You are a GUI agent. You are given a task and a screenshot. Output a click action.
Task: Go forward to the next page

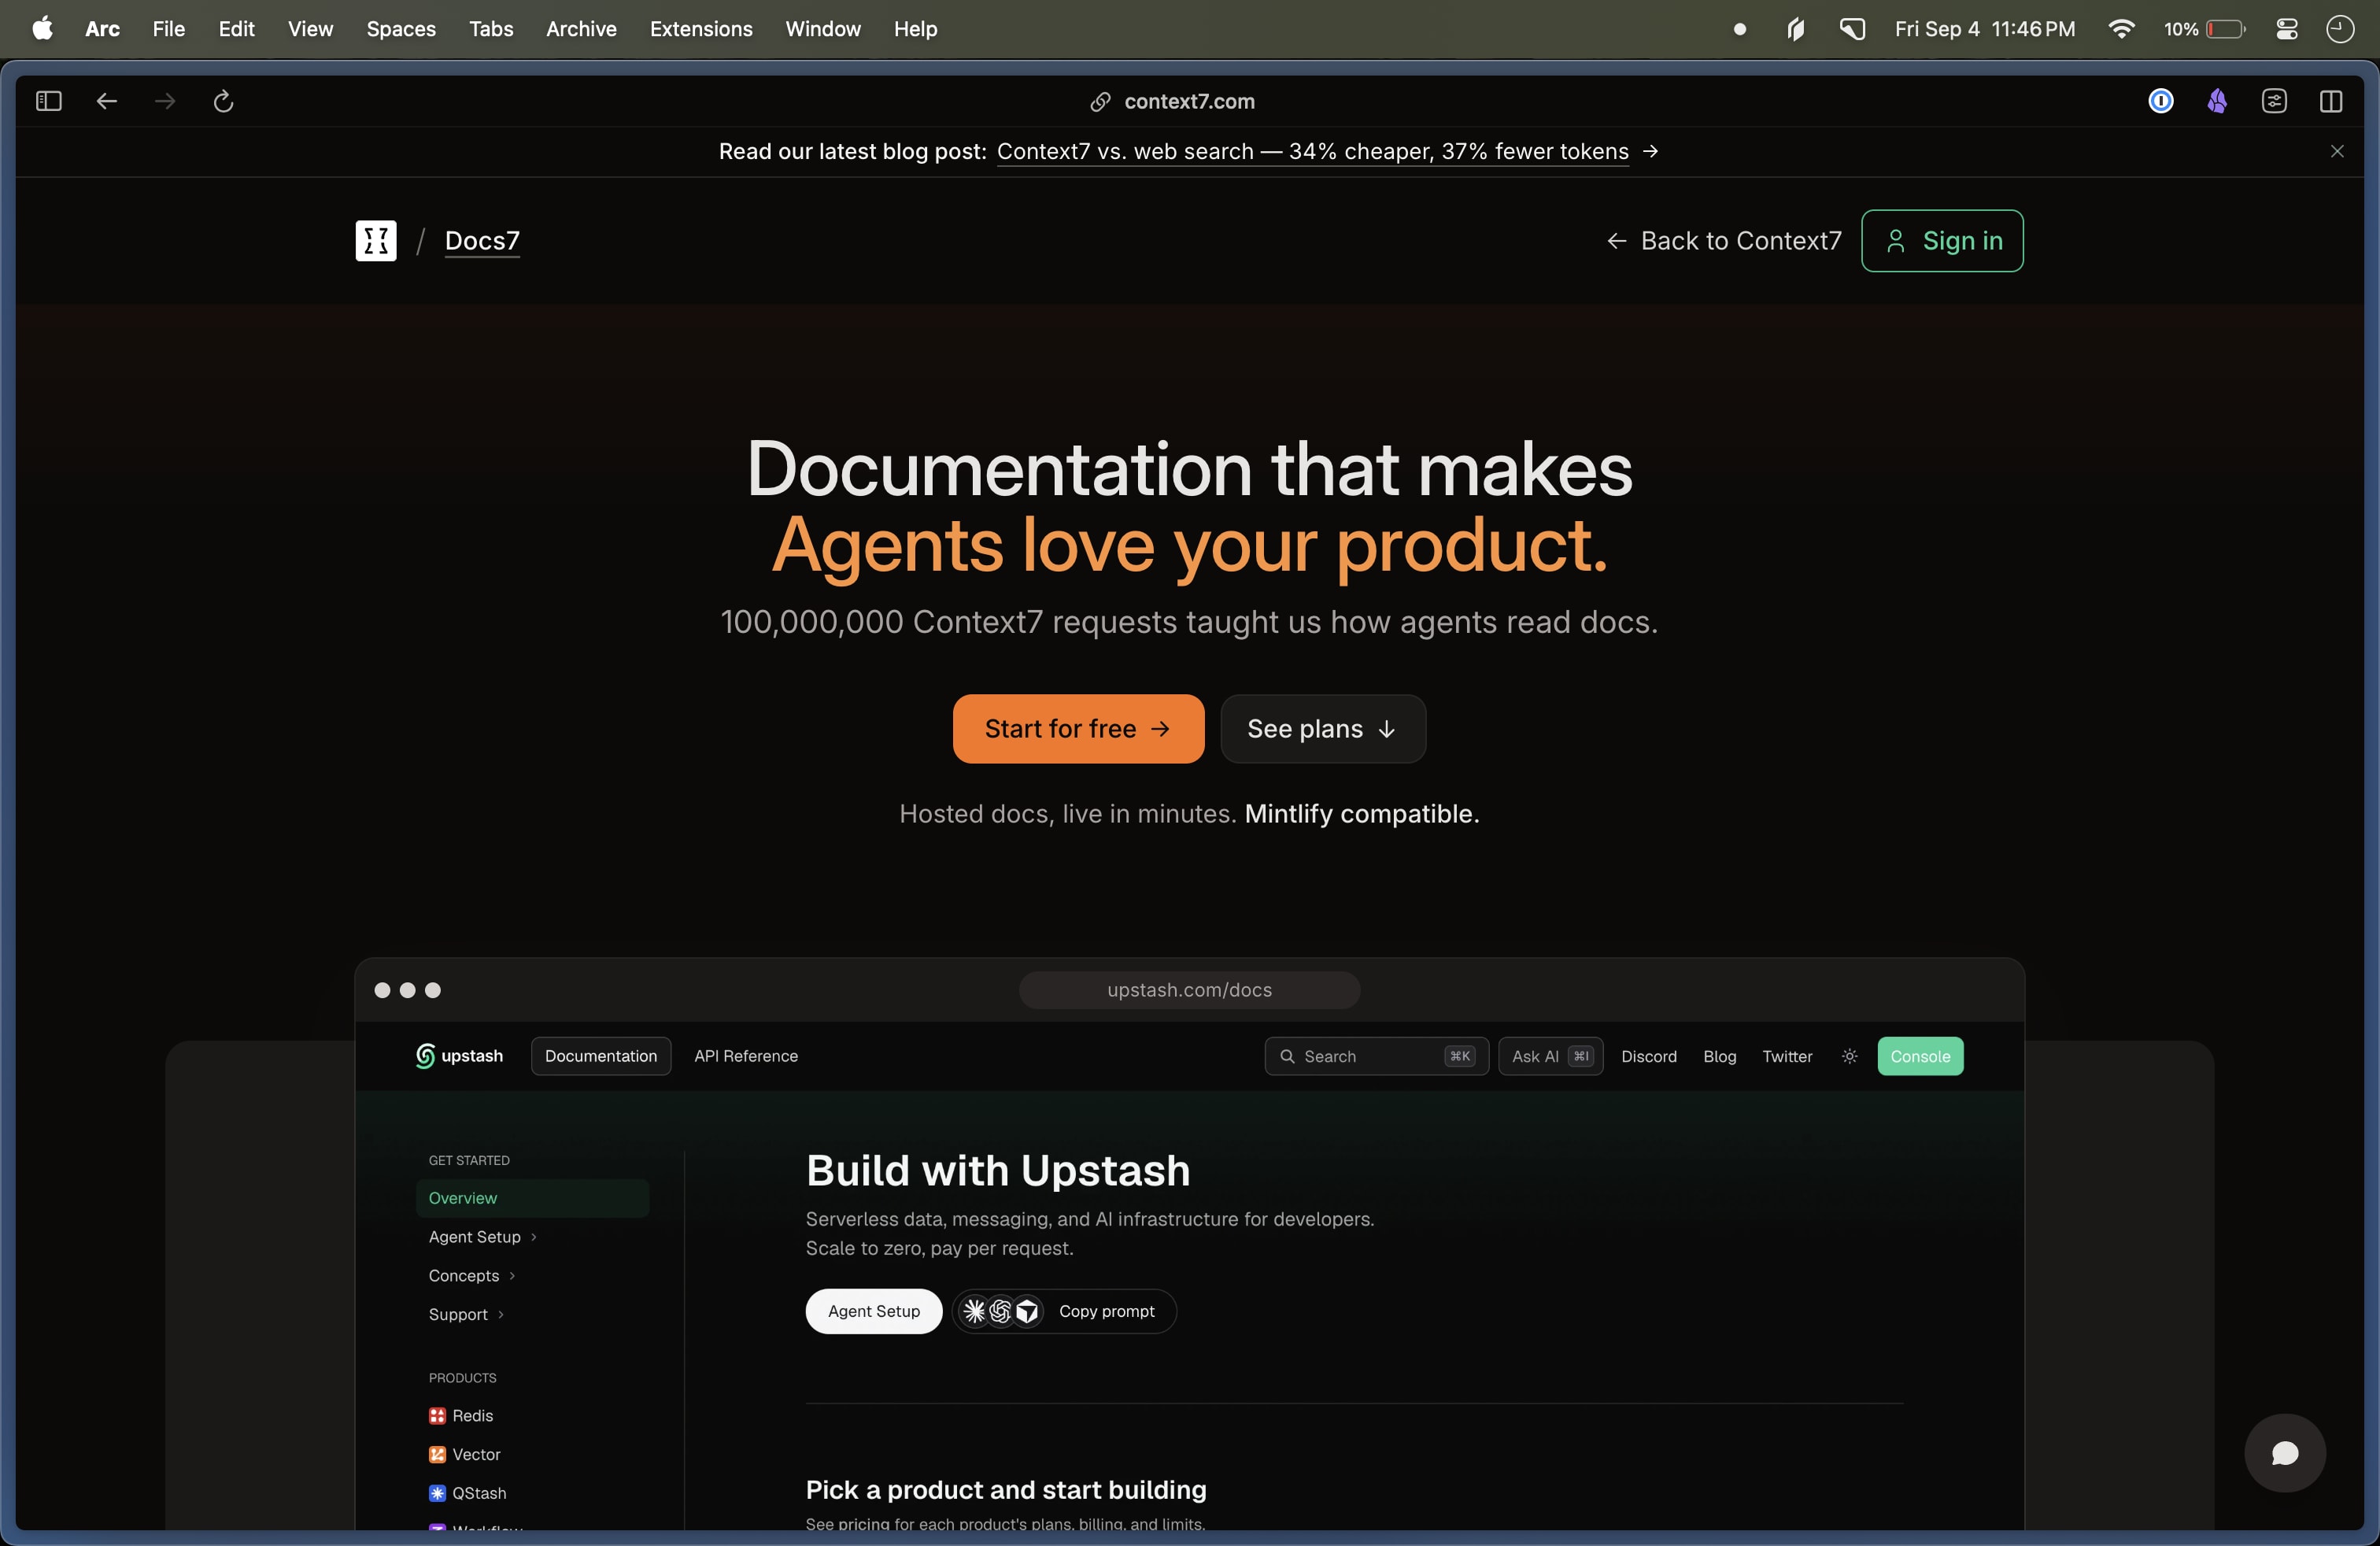[x=165, y=101]
